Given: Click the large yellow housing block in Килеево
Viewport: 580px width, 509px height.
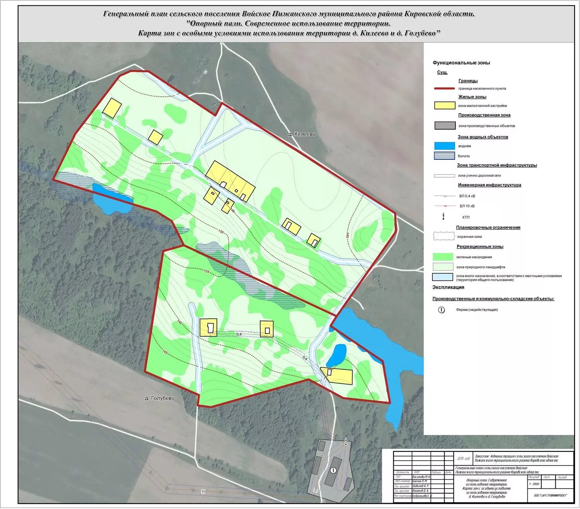Looking at the screenshot, I should [230, 181].
